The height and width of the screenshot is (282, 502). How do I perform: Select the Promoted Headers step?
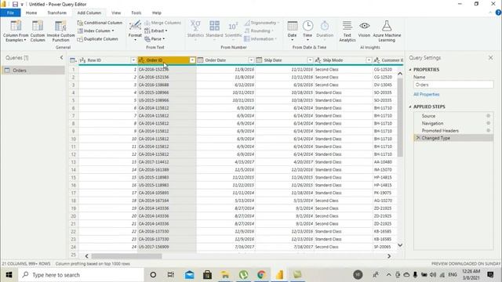point(440,131)
